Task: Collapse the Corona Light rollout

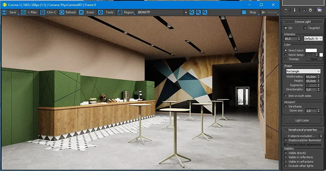Action: (x=303, y=22)
